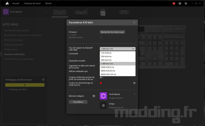
Task: Open Attributions de touches matérielles section
Action: coord(23,35)
